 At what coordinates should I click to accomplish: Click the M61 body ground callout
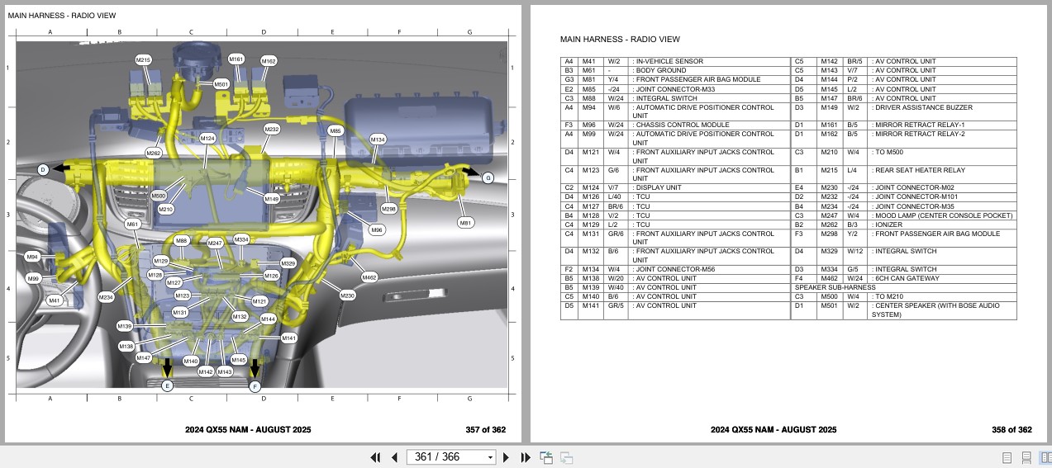(x=132, y=225)
